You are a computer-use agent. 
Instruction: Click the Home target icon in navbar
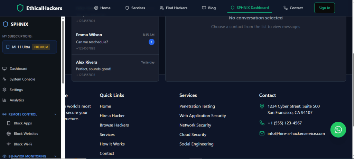(96, 8)
